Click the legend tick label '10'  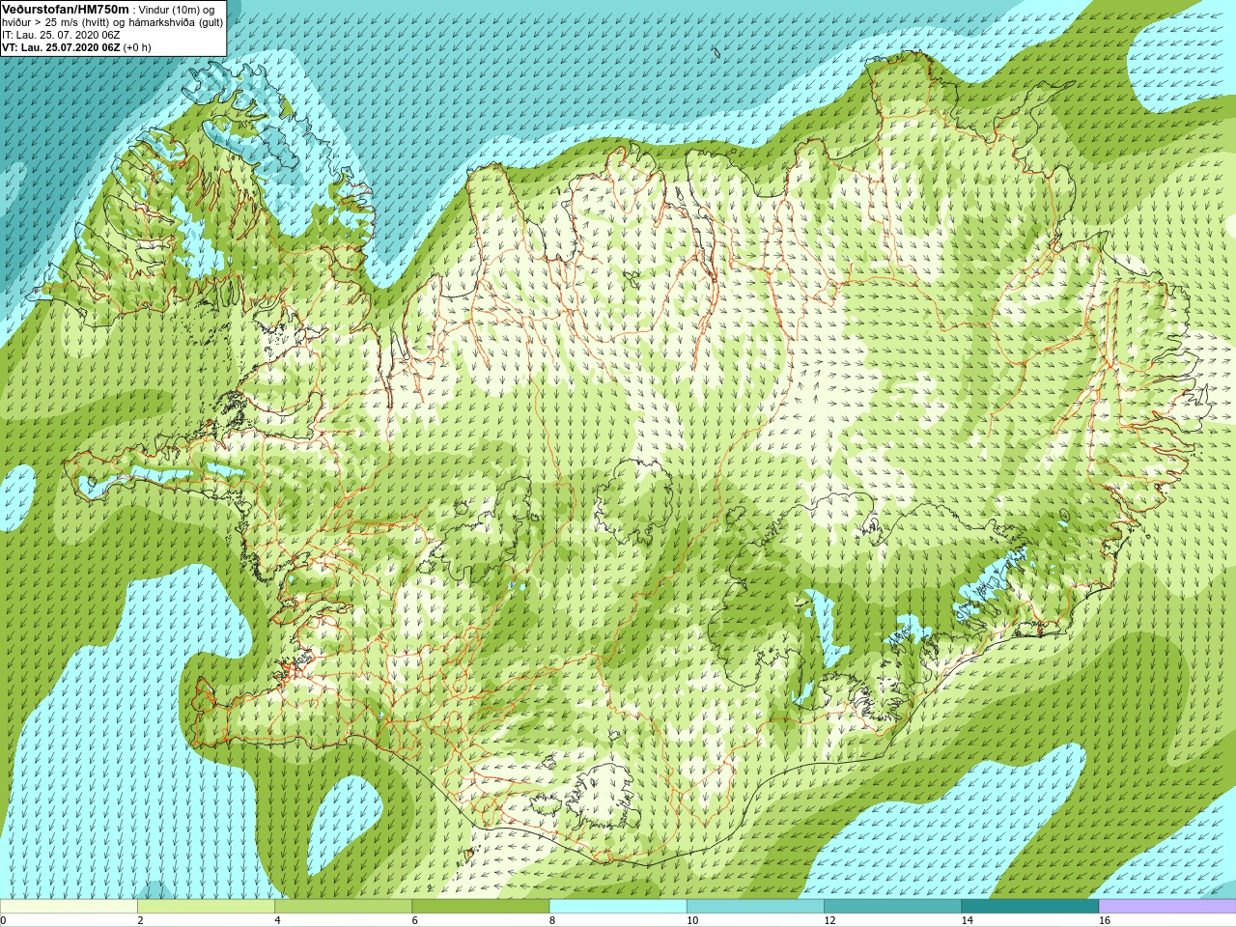[692, 920]
